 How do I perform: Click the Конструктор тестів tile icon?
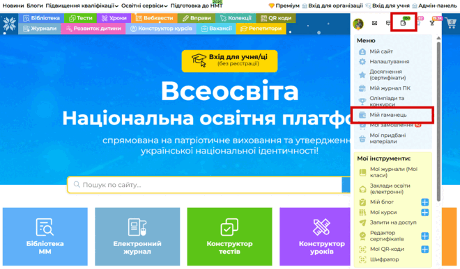[229, 227]
